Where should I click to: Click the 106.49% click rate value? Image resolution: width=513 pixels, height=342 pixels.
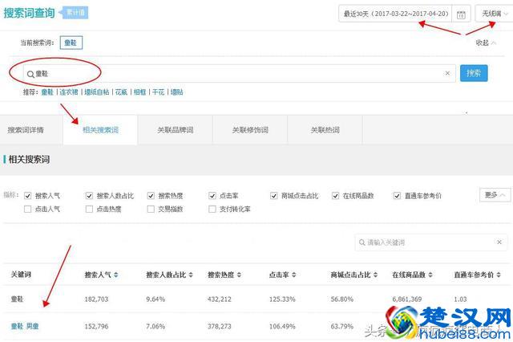[x=282, y=326]
